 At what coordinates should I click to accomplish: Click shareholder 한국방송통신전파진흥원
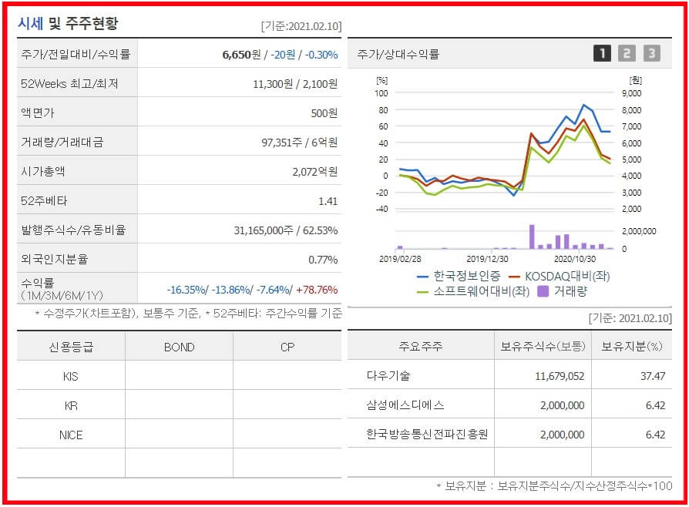pos(427,435)
